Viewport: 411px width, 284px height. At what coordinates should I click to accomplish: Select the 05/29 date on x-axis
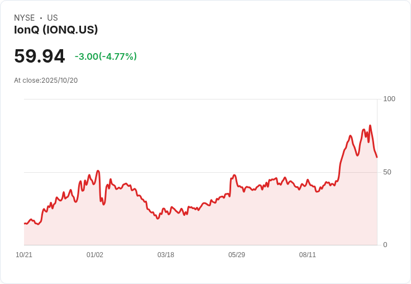tap(237, 255)
